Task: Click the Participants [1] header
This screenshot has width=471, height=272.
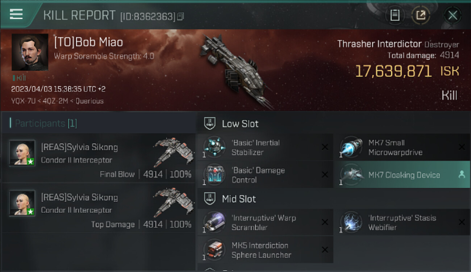Action: click(x=43, y=123)
